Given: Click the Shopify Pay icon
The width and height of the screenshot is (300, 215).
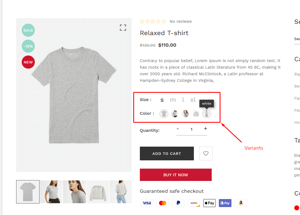Looking at the screenshot, I should tap(225, 203).
